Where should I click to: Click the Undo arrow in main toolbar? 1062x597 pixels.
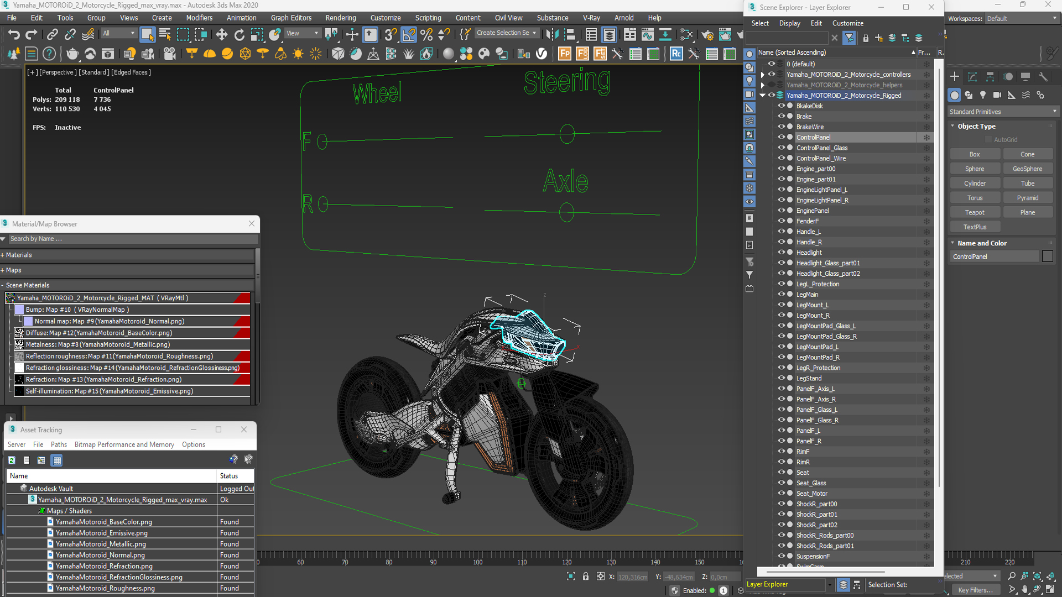pos(13,35)
